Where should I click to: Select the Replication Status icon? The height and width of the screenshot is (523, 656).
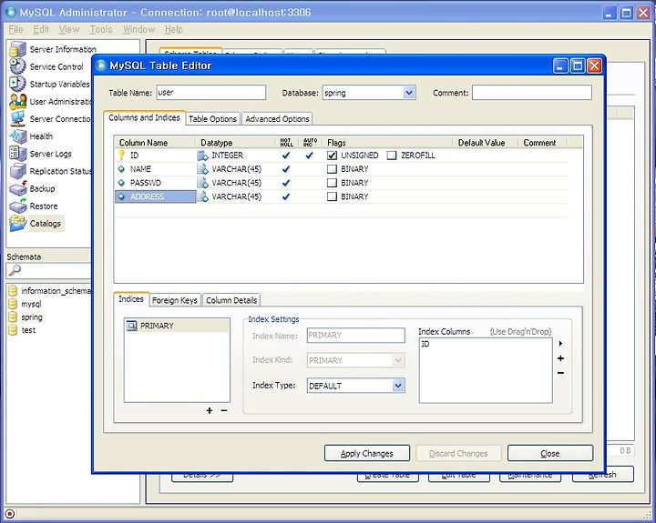click(x=17, y=171)
